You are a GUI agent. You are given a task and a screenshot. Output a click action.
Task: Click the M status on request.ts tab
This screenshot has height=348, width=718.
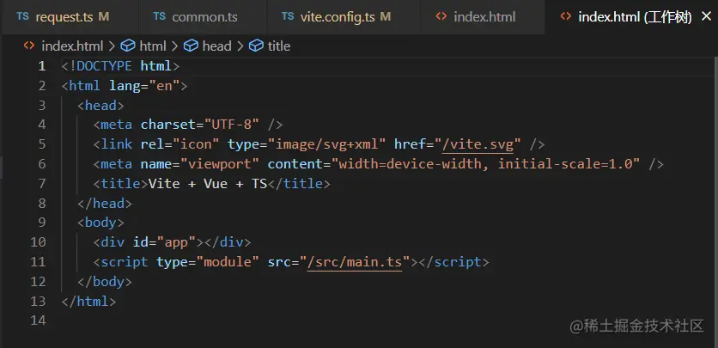(104, 17)
